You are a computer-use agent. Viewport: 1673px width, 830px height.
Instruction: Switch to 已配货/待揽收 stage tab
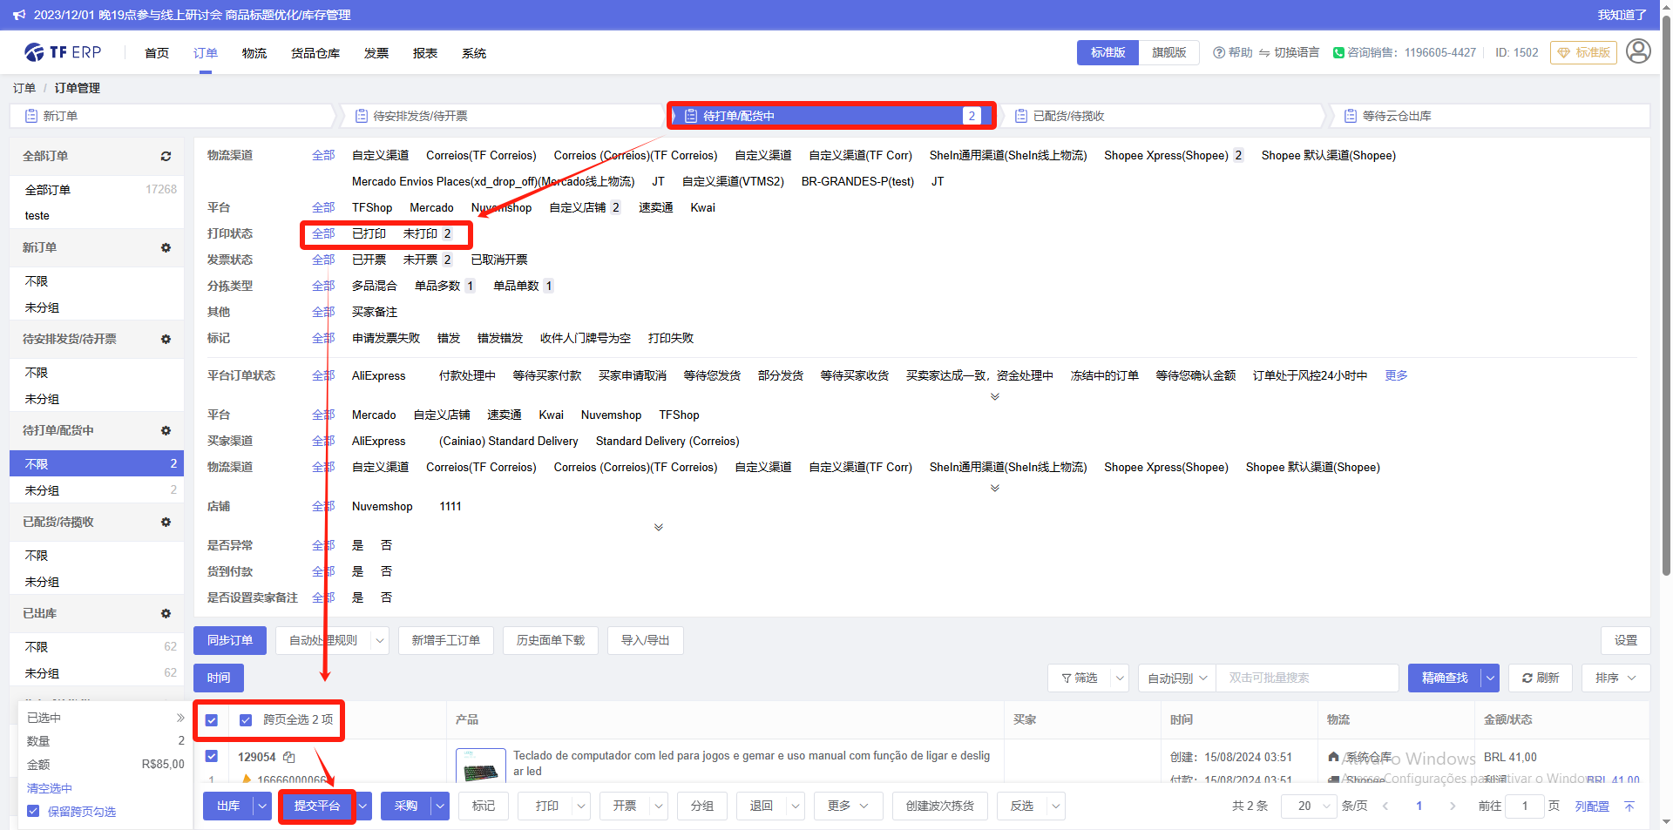1162,116
